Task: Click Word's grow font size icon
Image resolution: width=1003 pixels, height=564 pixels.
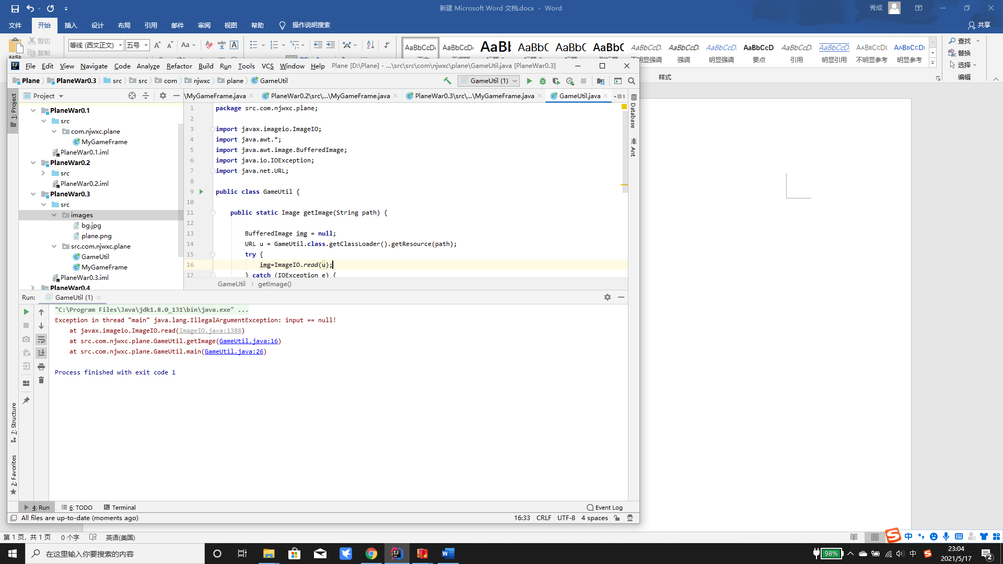Action: point(157,45)
